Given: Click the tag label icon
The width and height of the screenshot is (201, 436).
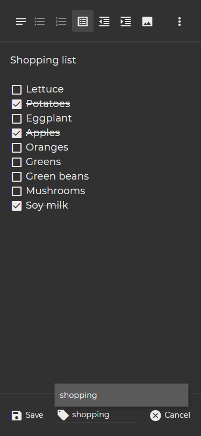Looking at the screenshot, I should pos(63,415).
